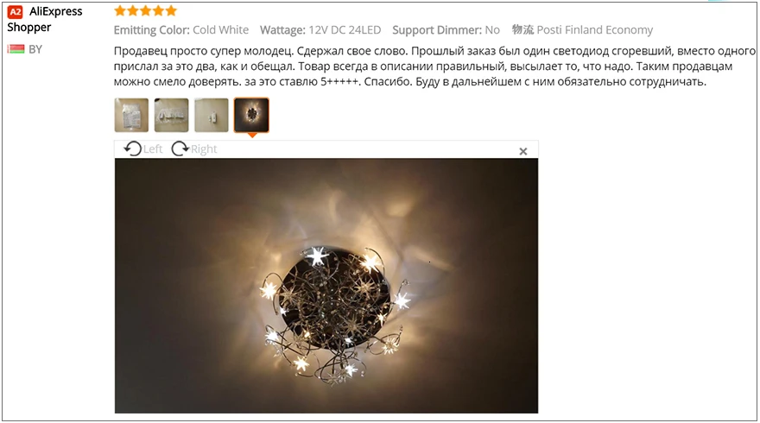Click the enlarged chandelier ceiling photo

(326, 286)
